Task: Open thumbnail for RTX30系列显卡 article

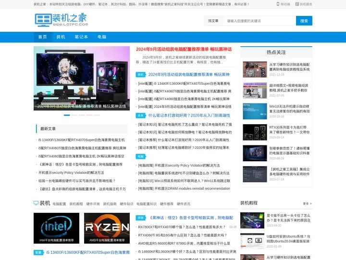Action: pos(255,132)
